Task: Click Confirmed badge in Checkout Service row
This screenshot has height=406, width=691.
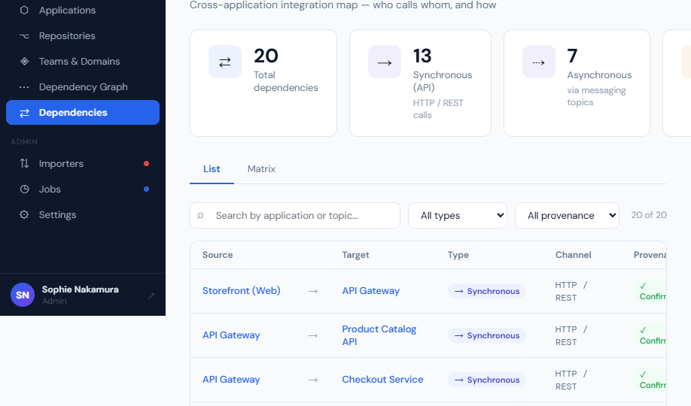Action: pos(650,379)
